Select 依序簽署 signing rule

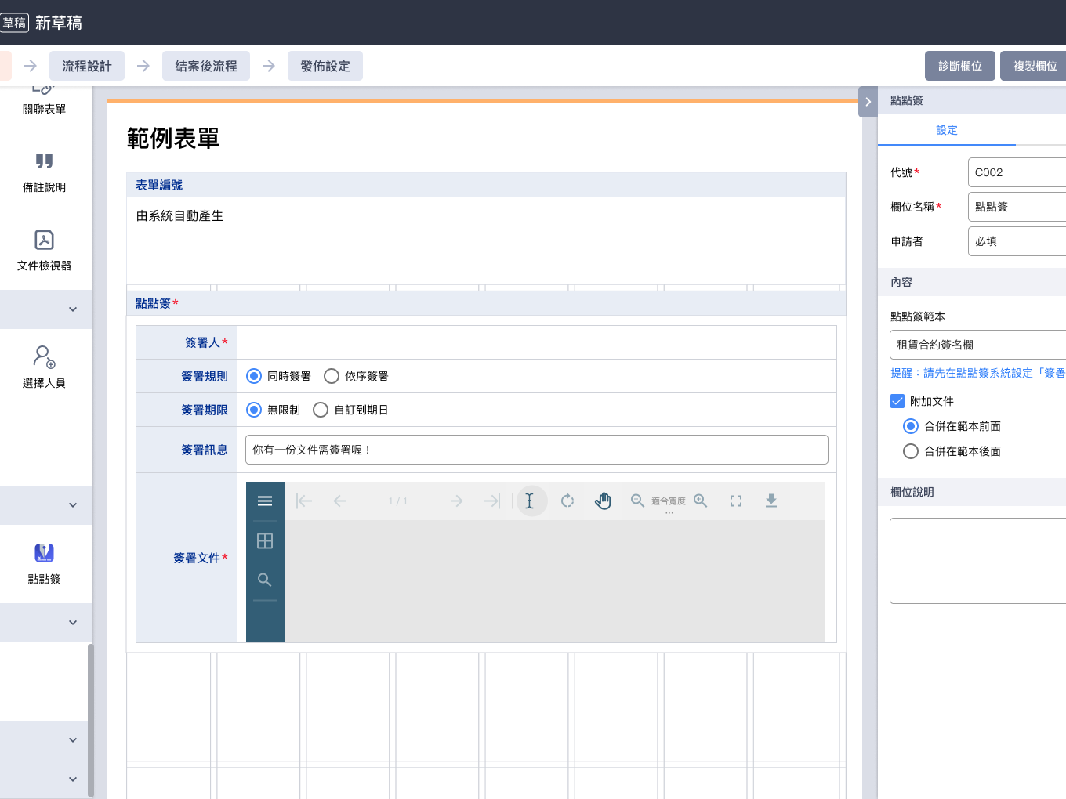[x=332, y=376]
